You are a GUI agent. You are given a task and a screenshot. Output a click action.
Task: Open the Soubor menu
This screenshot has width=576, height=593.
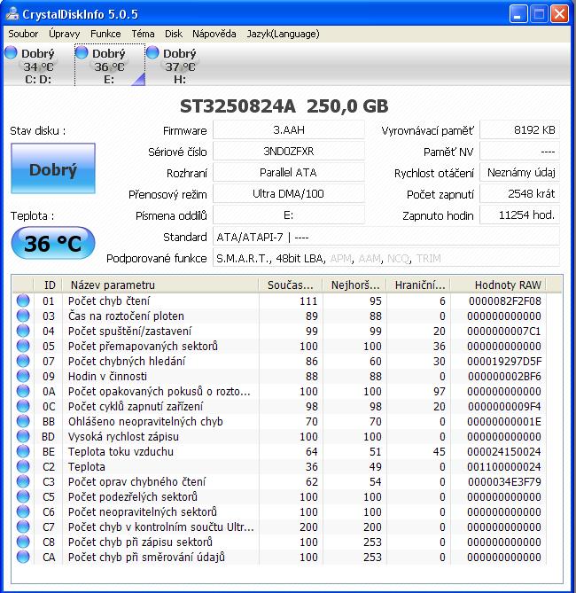[23, 34]
